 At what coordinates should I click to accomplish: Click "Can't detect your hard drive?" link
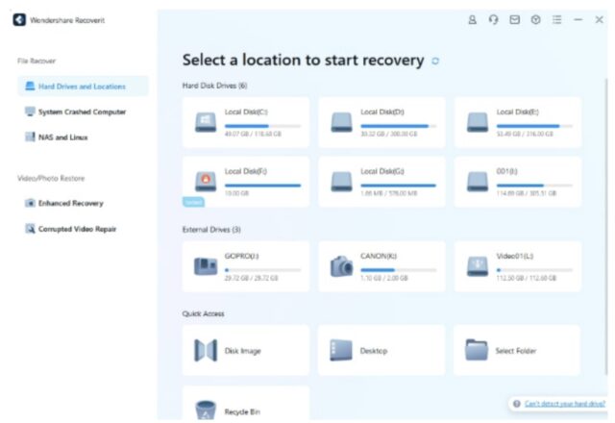click(564, 404)
